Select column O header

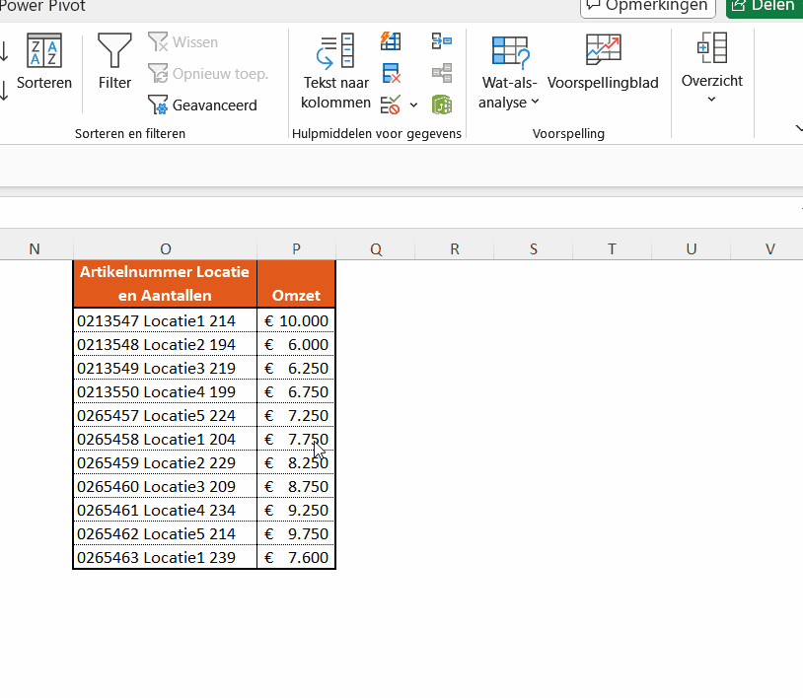165,248
